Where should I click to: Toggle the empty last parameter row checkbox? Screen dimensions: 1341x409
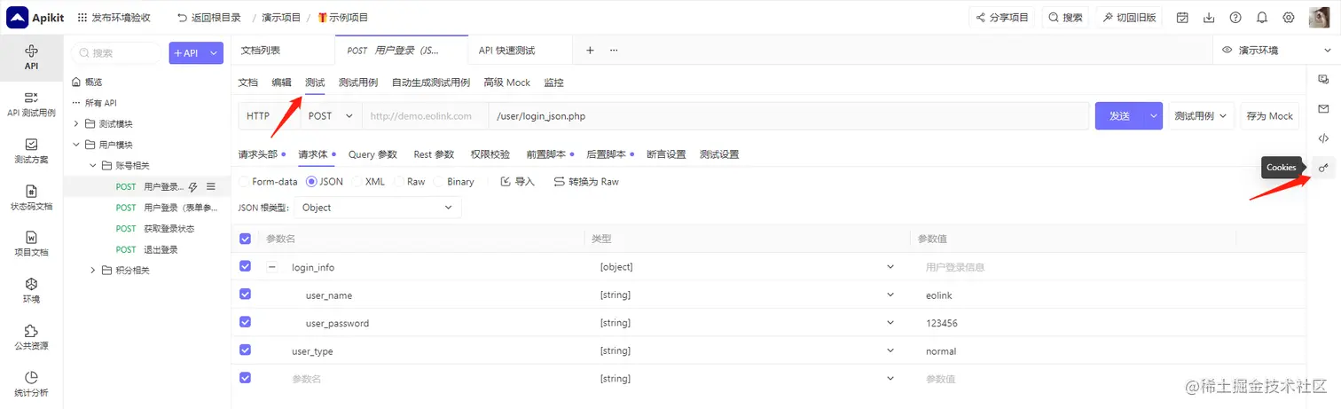(x=246, y=378)
